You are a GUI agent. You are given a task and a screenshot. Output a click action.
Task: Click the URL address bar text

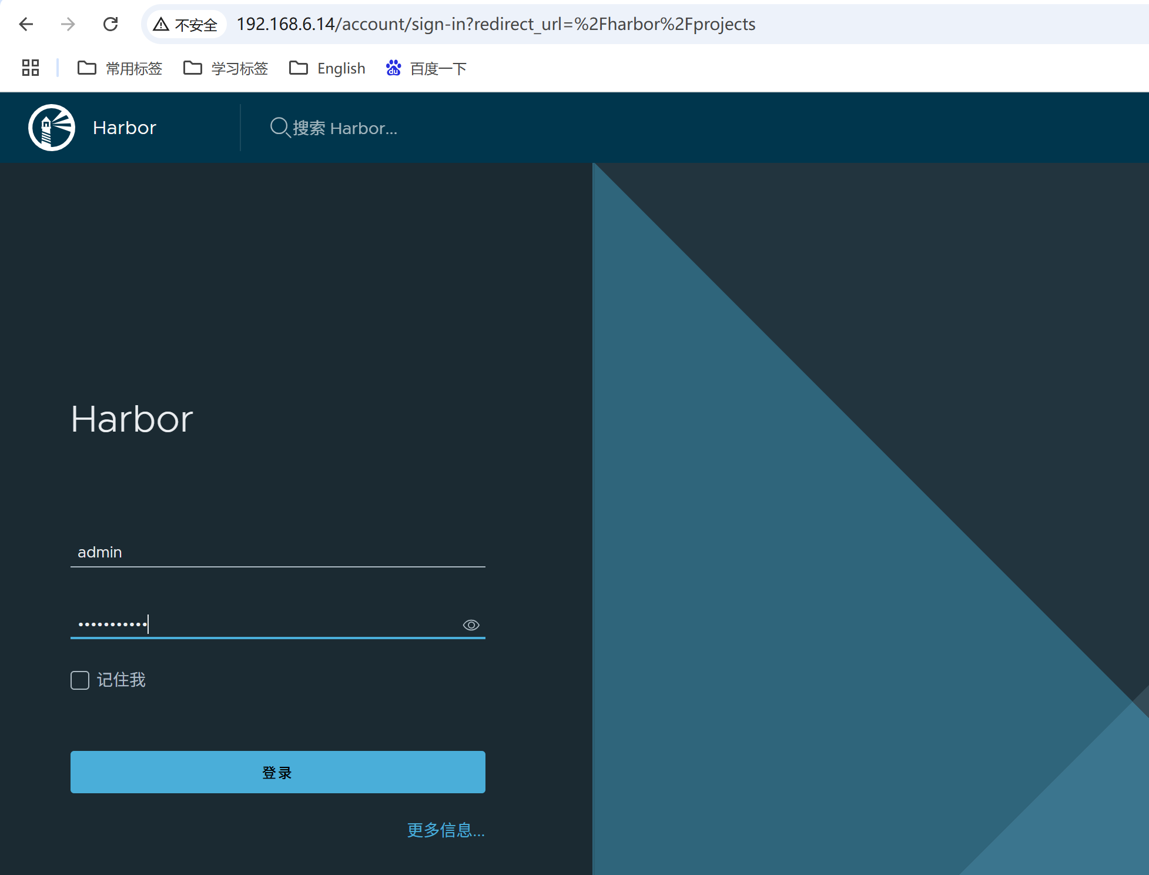click(496, 24)
